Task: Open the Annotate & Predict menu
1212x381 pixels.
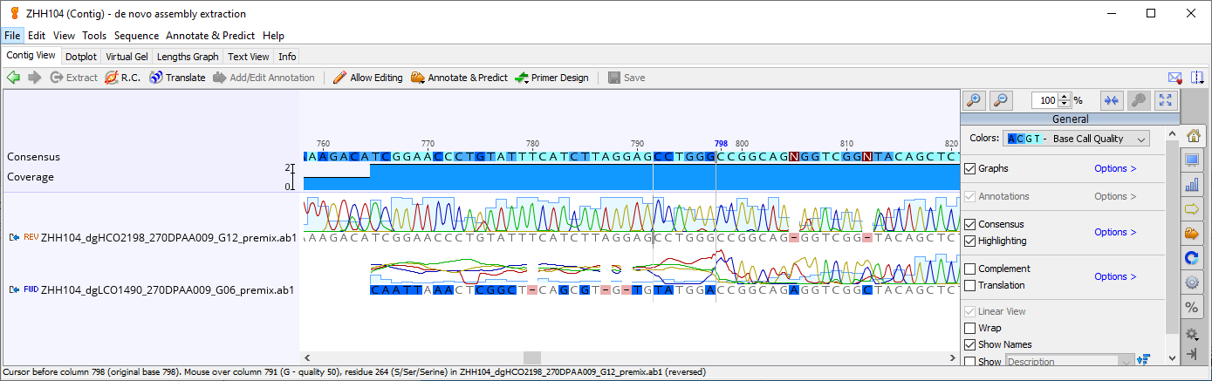Action: coord(210,36)
